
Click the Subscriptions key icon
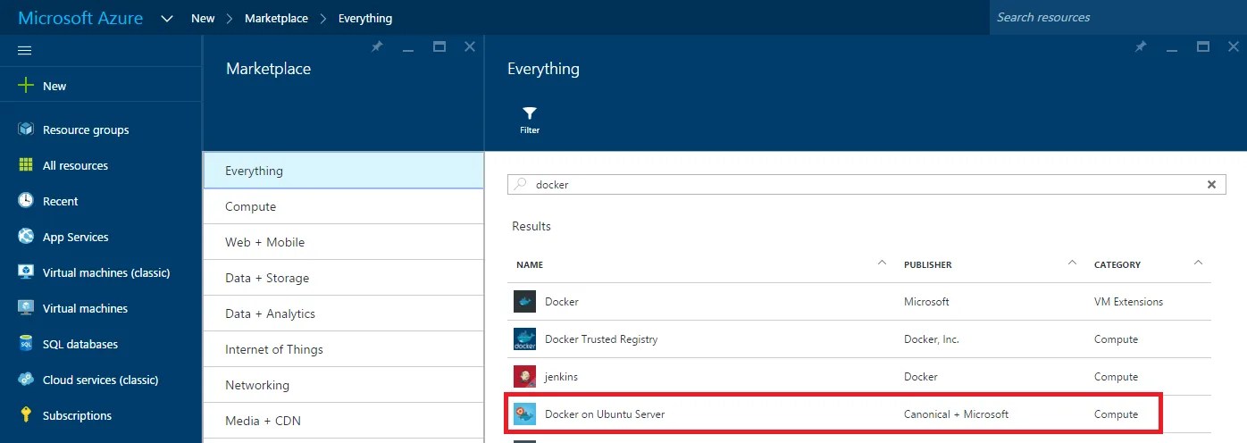pyautogui.click(x=26, y=415)
